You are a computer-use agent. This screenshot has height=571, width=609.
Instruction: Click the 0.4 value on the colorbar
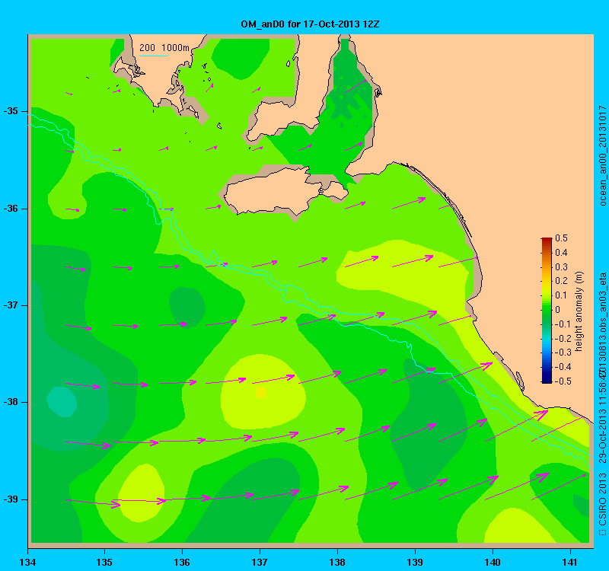(562, 253)
